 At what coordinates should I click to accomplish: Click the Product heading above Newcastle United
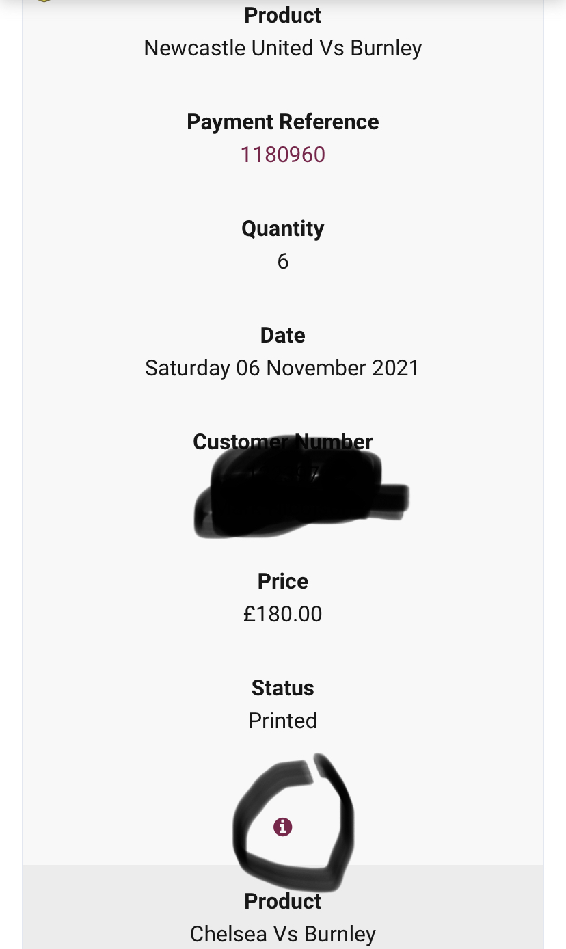point(282,15)
